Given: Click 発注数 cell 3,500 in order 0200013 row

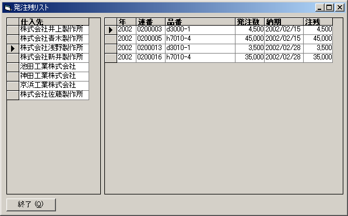Looking at the screenshot, I should coord(249,48).
